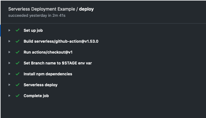Select the Install npm dependencies step label
The width and height of the screenshot is (206, 118).
pos(48,74)
